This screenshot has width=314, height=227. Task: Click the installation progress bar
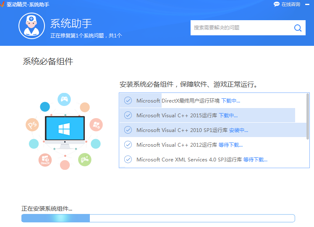tap(158, 218)
